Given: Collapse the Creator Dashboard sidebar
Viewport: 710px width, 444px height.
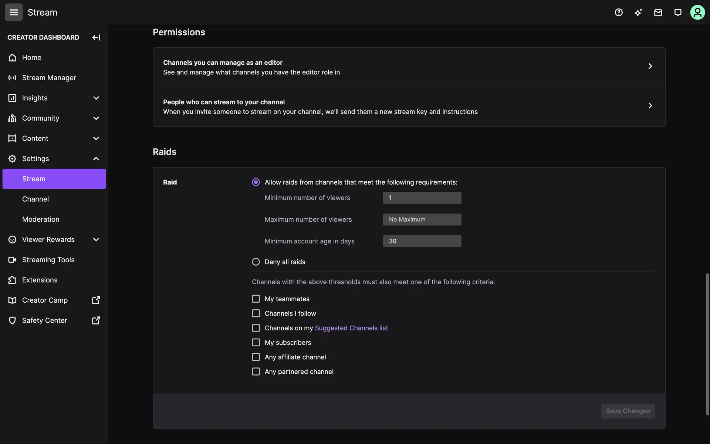Looking at the screenshot, I should point(96,37).
